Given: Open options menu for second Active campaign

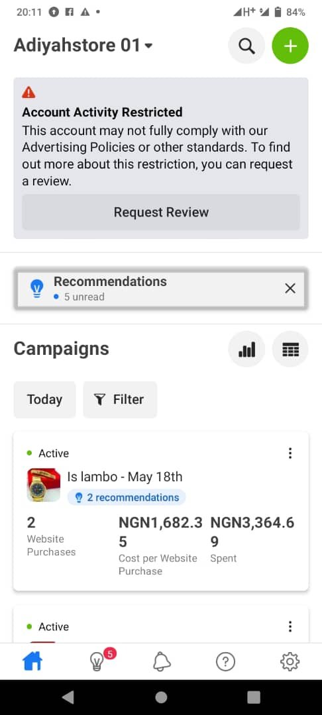Looking at the screenshot, I should click(290, 626).
